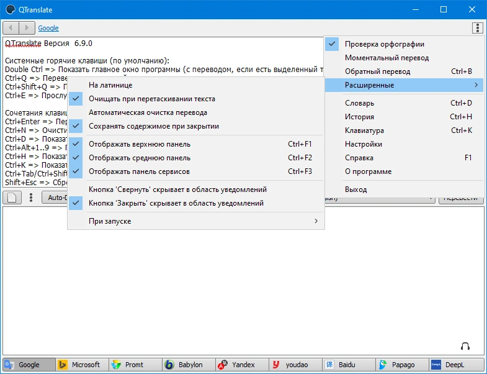Click the new blank page icon
This screenshot has height=374, width=487.
(12, 198)
